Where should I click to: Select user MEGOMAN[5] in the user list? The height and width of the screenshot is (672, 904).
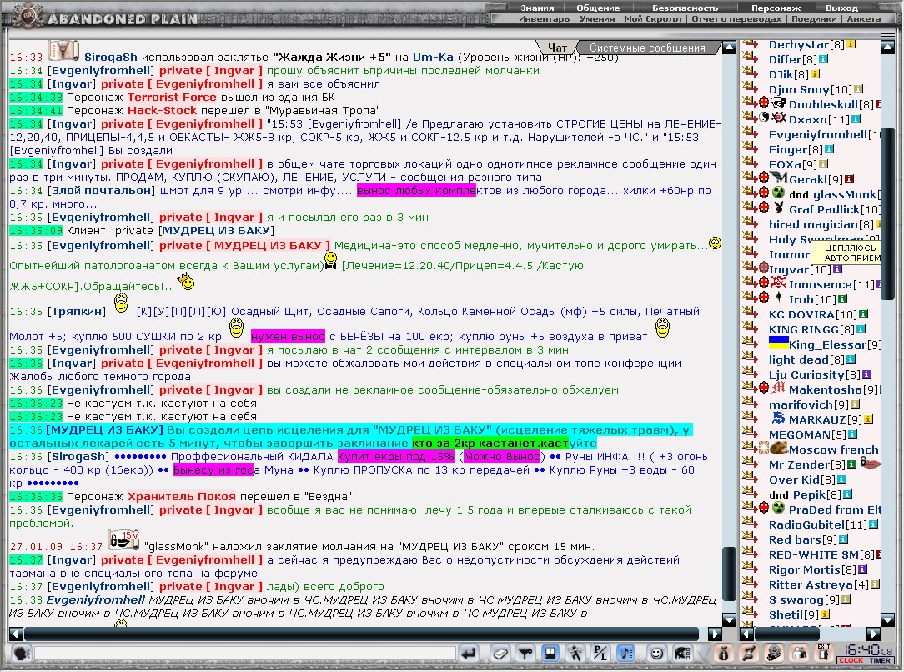point(808,434)
